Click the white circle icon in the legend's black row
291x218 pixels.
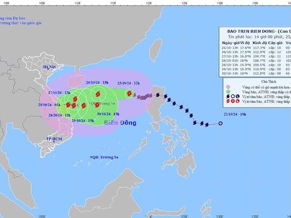point(233,96)
